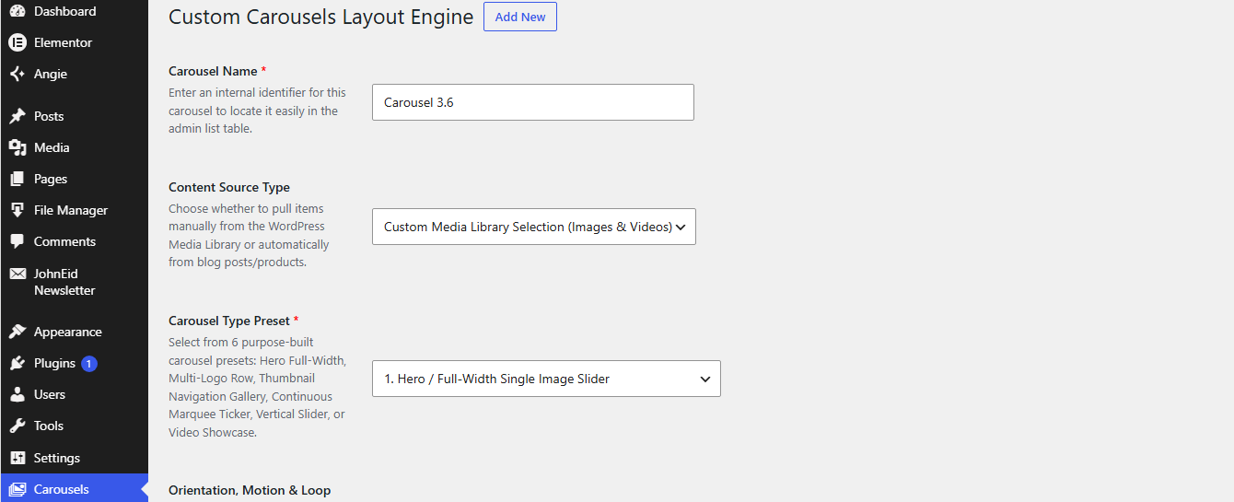Open File Manager in the sidebar

[74, 210]
